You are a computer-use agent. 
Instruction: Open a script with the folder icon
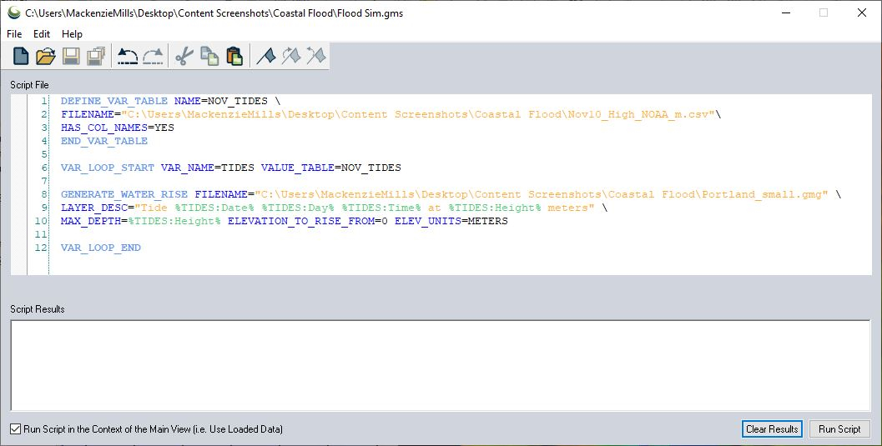point(46,56)
